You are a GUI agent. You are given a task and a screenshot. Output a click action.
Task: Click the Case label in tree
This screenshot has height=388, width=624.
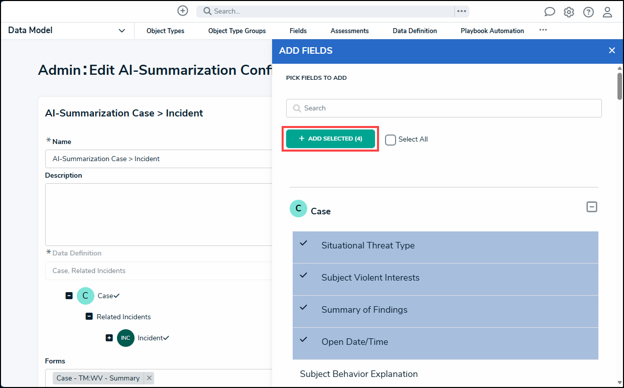pyautogui.click(x=105, y=296)
